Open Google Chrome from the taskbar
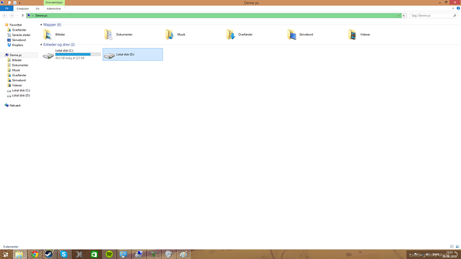Viewport: 461px width, 259px height. pyautogui.click(x=35, y=254)
